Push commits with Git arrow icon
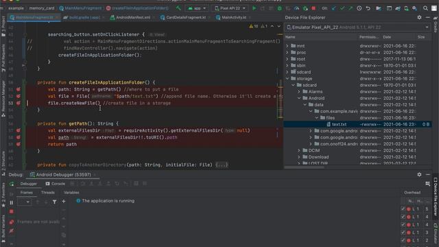Image resolution: width=439 pixels, height=247 pixels. pyautogui.click(x=351, y=8)
